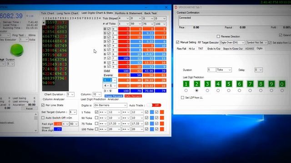Viewport: 291px width, 163px height.
Task: Open the Set Target Column dropdown
Action: click(73, 112)
